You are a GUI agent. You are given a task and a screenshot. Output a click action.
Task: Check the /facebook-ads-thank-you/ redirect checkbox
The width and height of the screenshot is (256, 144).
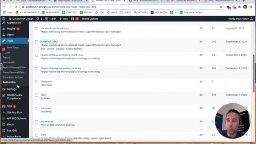(36, 28)
